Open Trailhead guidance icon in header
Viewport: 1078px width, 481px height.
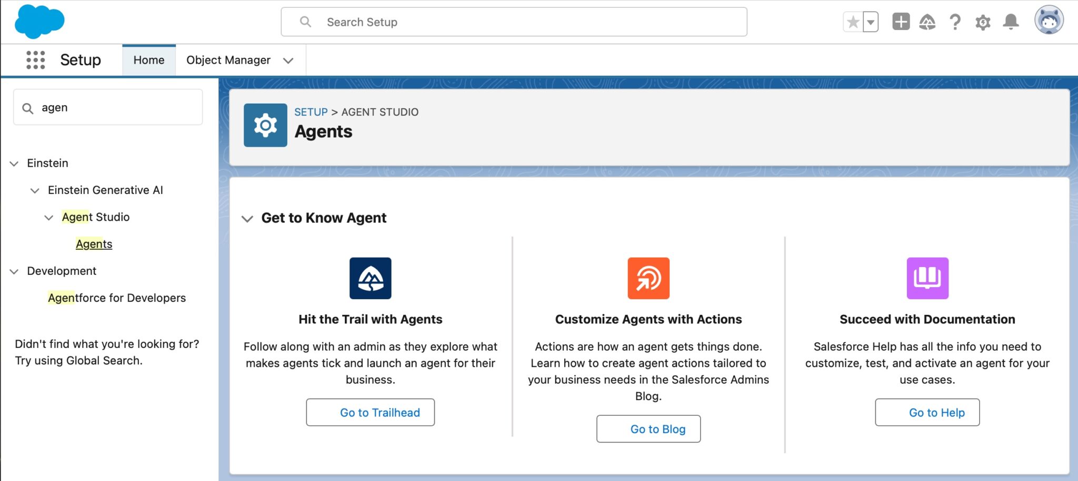click(x=927, y=22)
